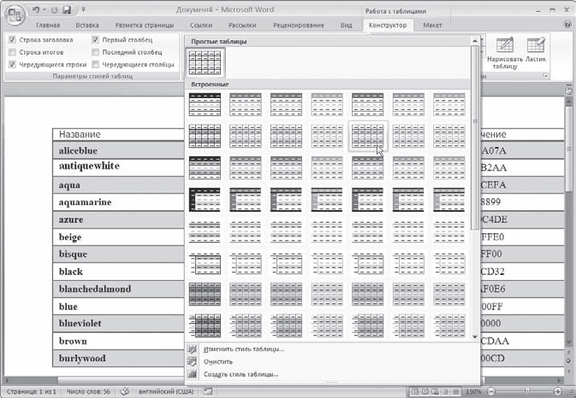
Task: Switch to Print Layout view icon
Action: [415, 392]
